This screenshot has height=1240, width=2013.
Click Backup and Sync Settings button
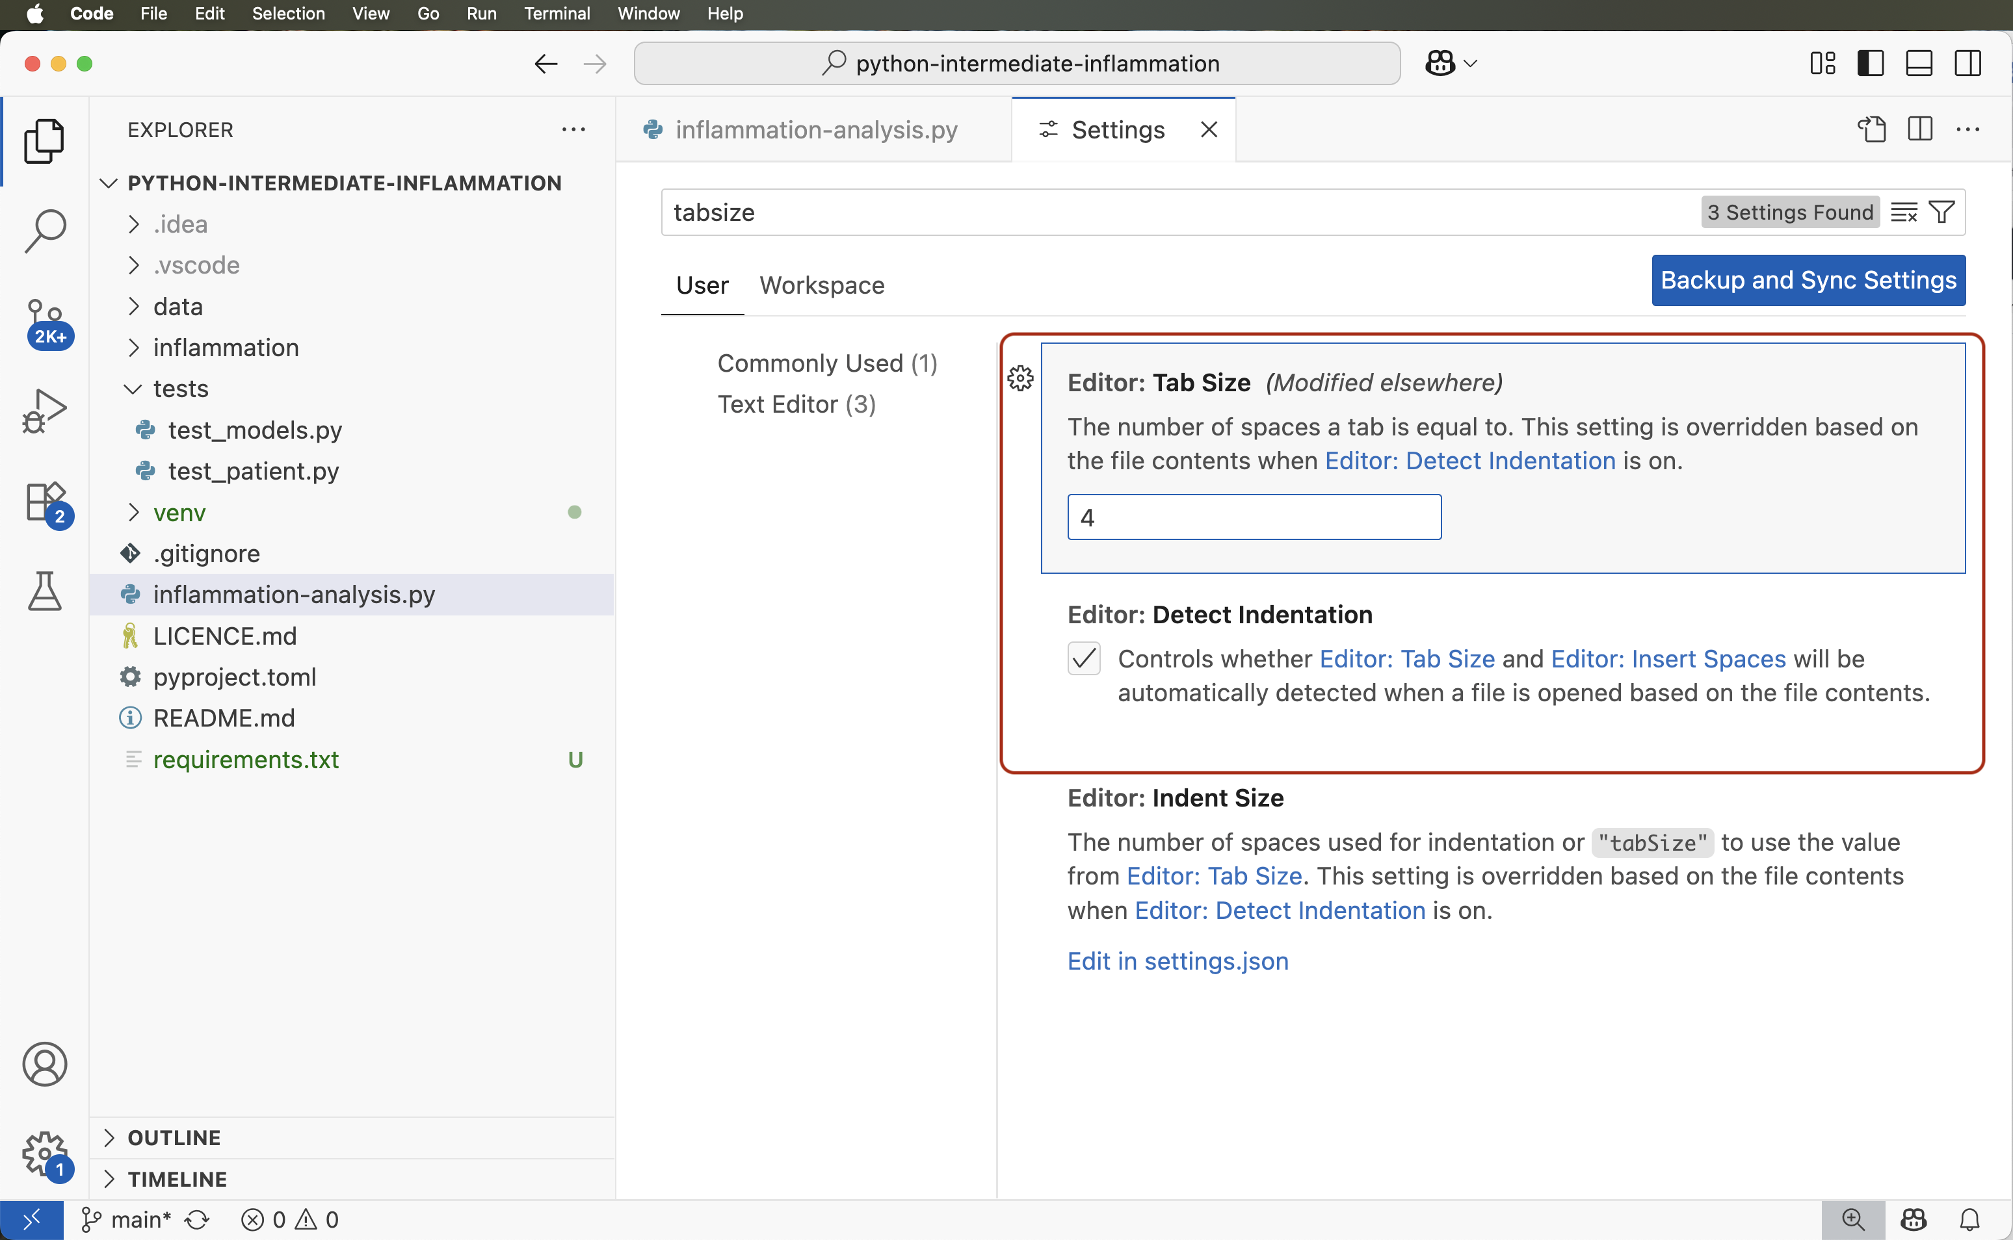[x=1808, y=281]
